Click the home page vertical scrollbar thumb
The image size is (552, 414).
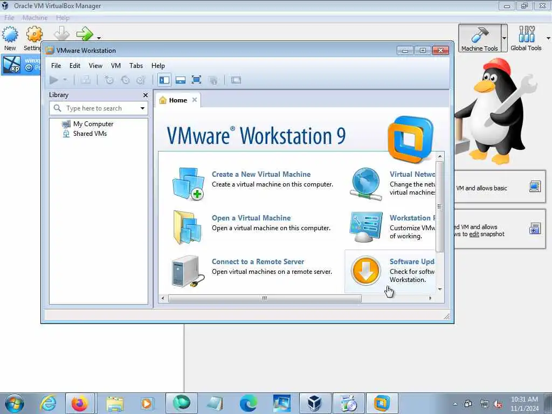[x=440, y=206]
